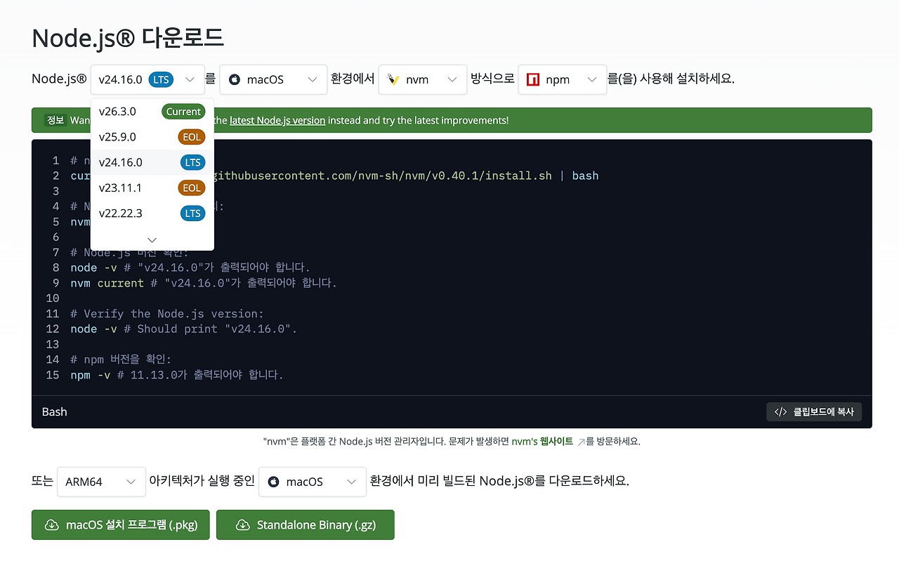Click the code brackets icon on copy button
The width and height of the screenshot is (899, 561).
pyautogui.click(x=780, y=412)
